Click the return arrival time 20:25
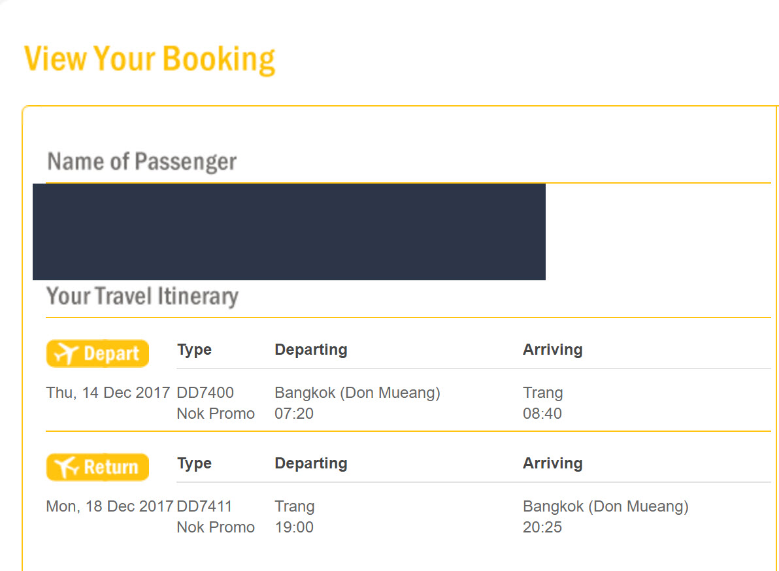Image resolution: width=779 pixels, height=571 pixels. click(542, 527)
